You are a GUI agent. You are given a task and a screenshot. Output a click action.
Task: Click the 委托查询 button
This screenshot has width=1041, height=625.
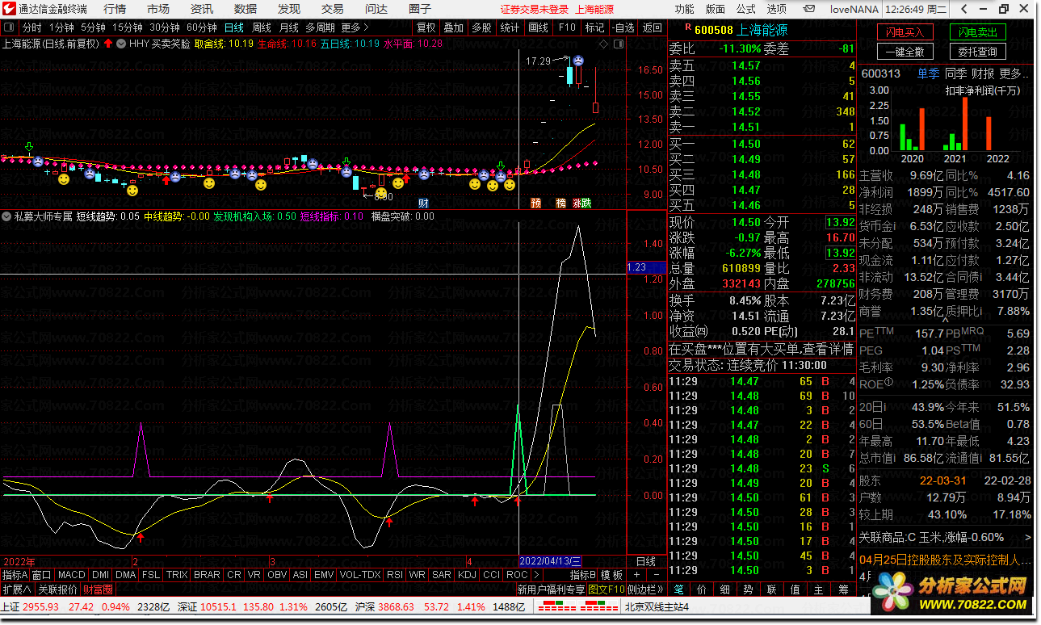(x=977, y=52)
